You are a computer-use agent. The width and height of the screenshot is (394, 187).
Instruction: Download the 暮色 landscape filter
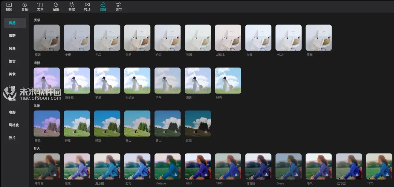55,131
